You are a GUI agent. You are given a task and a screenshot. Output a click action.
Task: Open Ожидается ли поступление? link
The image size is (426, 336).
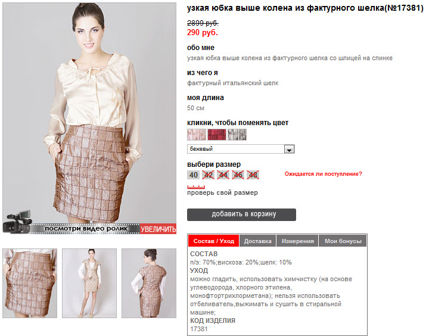click(324, 174)
